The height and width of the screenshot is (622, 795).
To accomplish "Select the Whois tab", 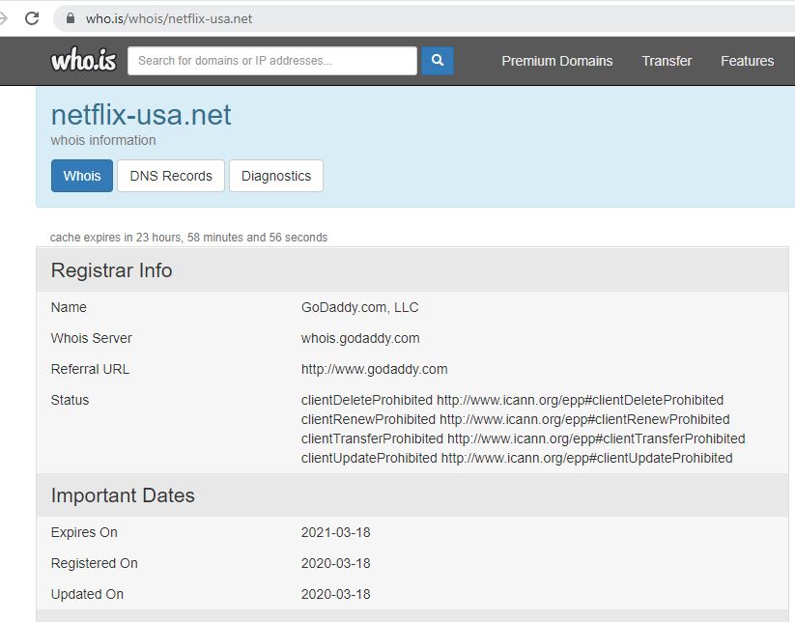I will pyautogui.click(x=82, y=176).
